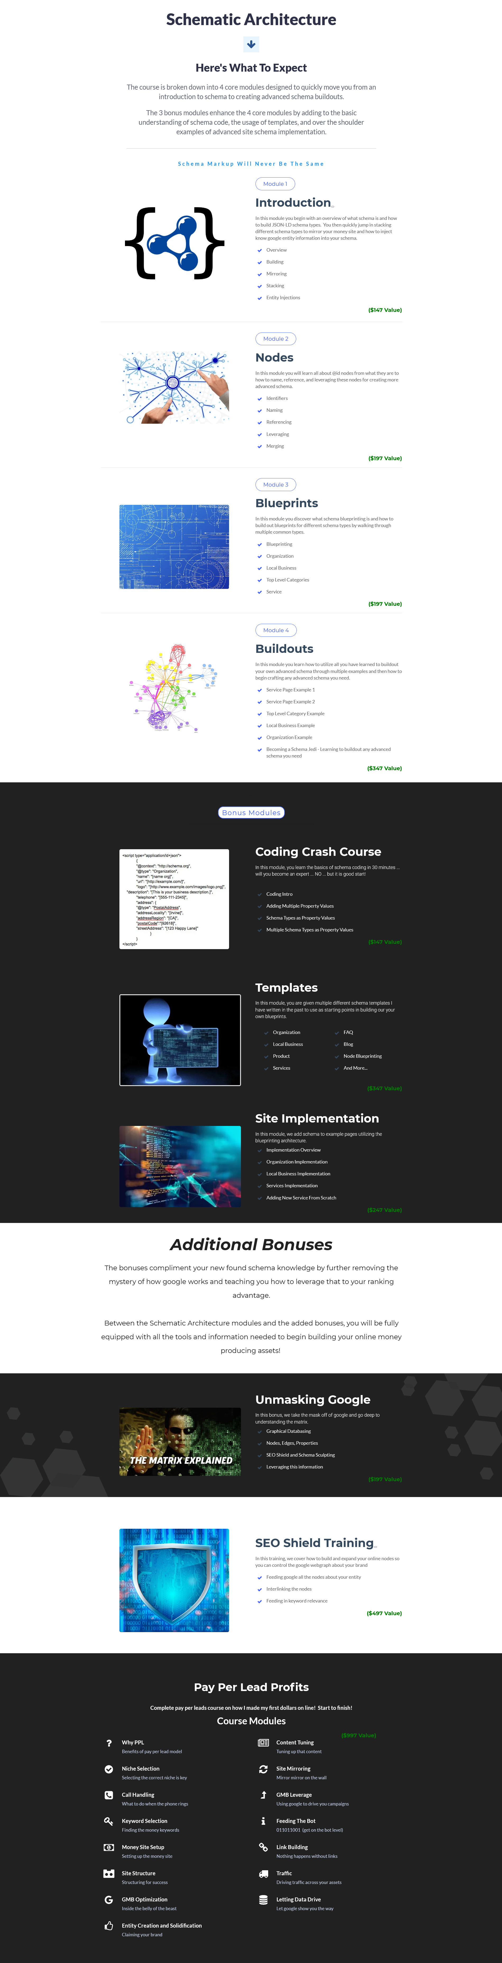Click the Templates heading

tap(286, 988)
